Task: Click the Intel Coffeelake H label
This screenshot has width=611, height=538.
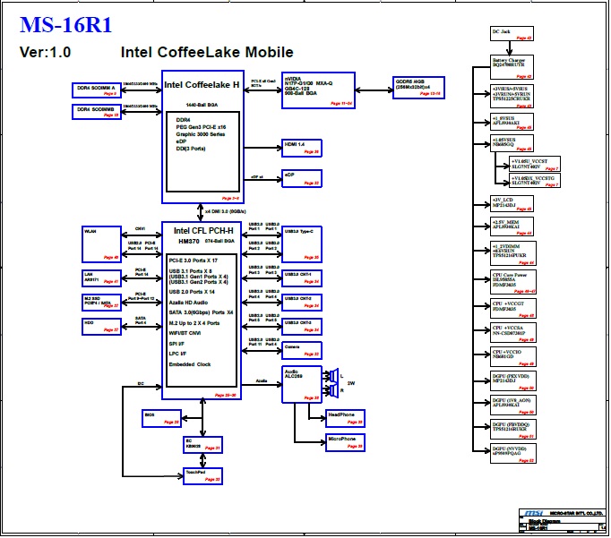Action: coord(202,85)
